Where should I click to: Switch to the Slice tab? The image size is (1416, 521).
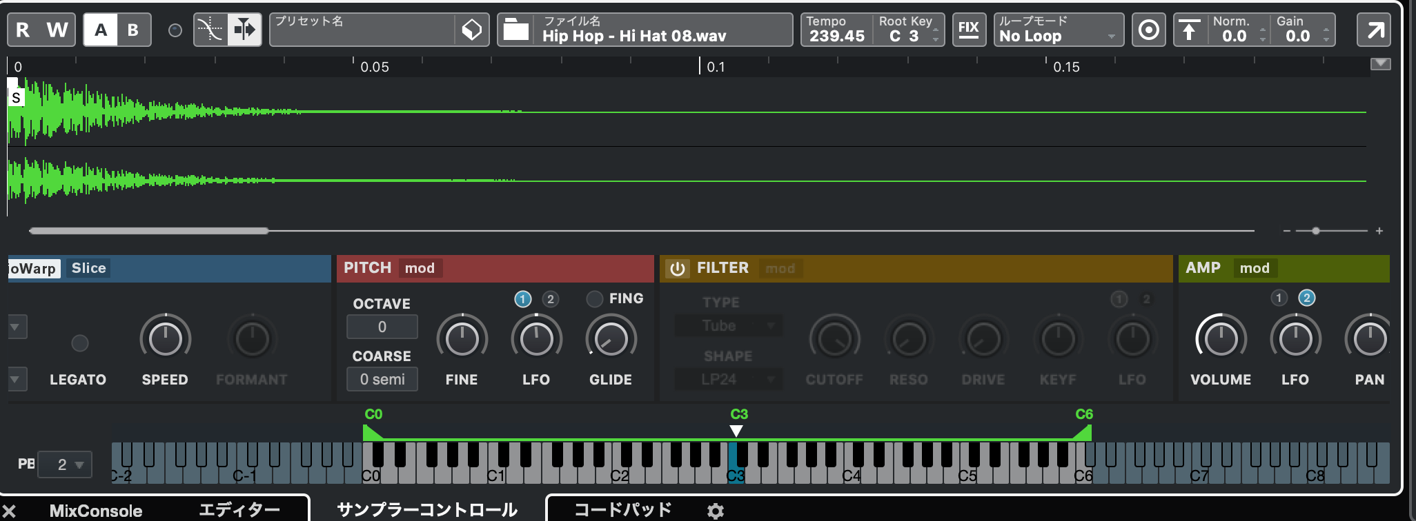pos(88,268)
